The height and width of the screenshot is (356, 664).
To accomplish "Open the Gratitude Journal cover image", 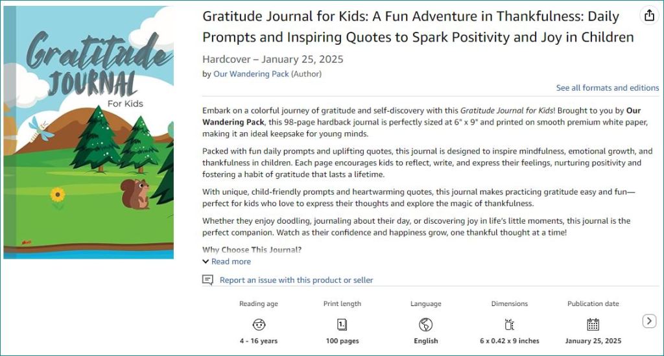I will [89, 132].
